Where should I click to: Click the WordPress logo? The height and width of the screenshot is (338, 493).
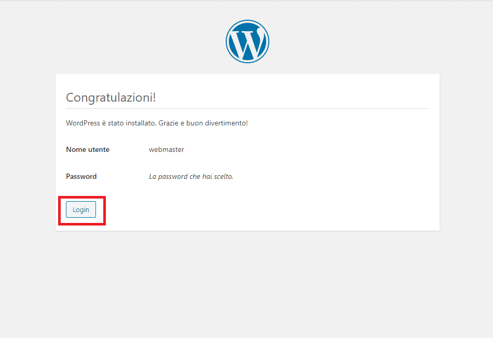248,41
